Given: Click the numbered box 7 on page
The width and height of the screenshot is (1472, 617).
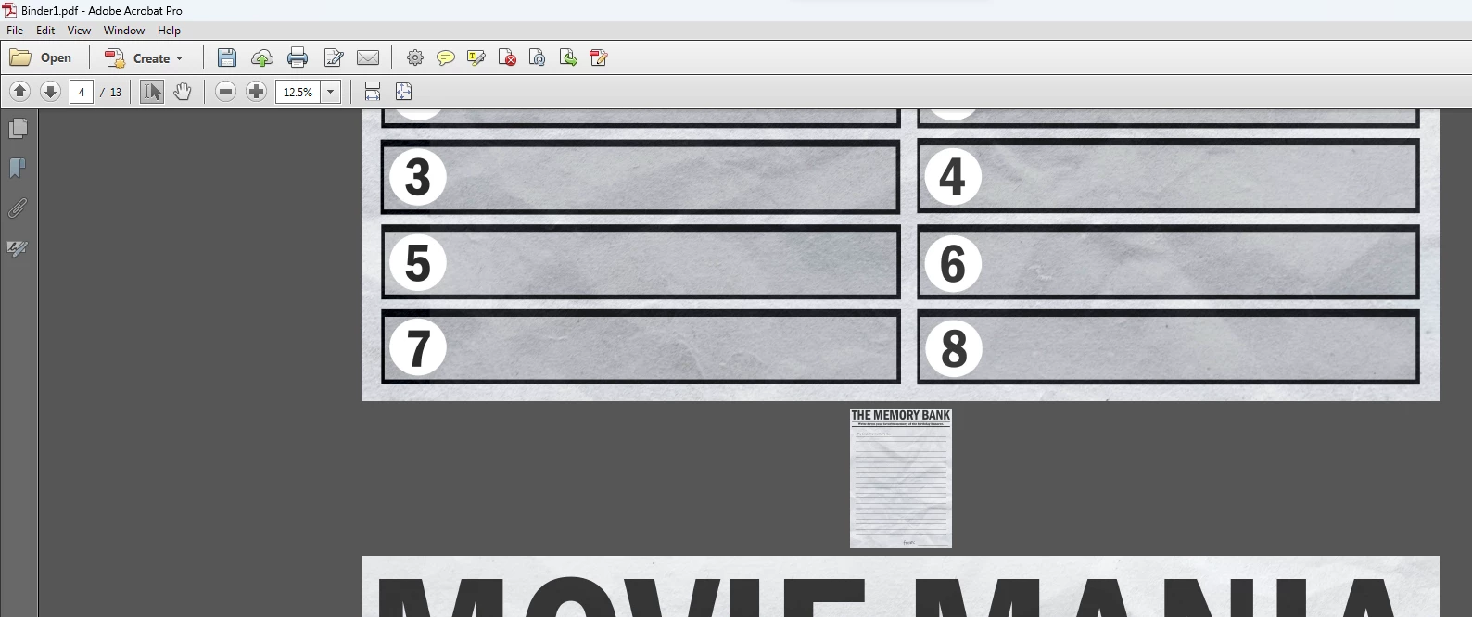Looking at the screenshot, I should [641, 347].
